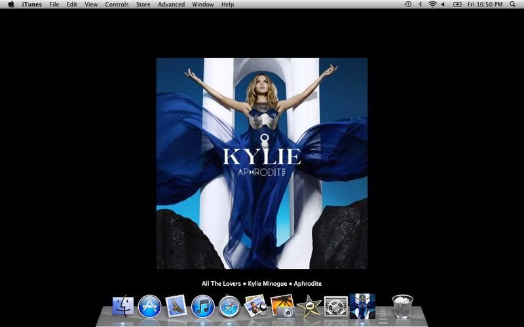Open the Advanced menu
The width and height of the screenshot is (524, 327).
point(171,5)
